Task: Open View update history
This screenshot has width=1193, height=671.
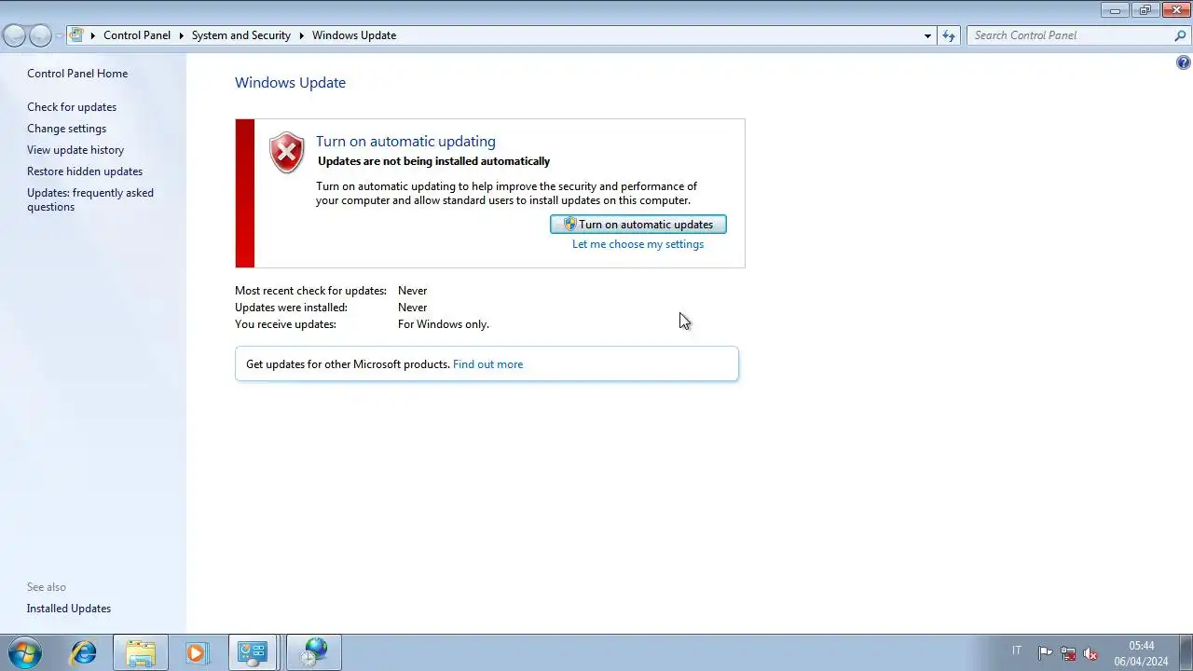Action: click(x=75, y=150)
